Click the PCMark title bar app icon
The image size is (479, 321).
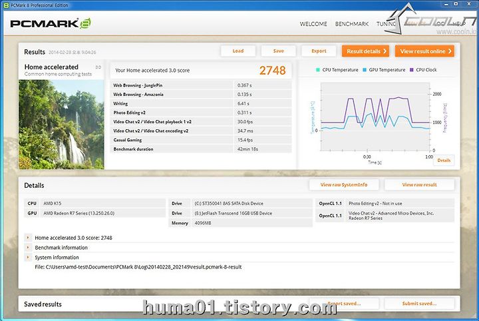click(x=6, y=5)
